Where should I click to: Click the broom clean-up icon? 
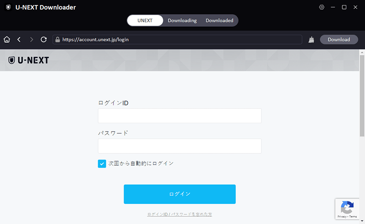pos(311,40)
